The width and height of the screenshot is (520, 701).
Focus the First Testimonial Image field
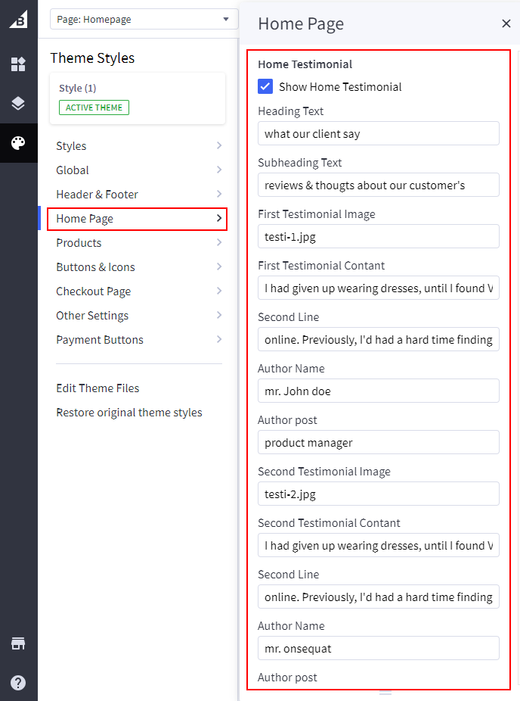tap(378, 237)
